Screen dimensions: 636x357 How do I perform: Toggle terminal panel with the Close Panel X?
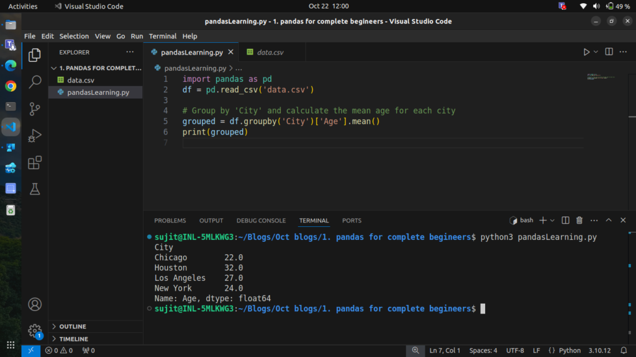(x=623, y=220)
